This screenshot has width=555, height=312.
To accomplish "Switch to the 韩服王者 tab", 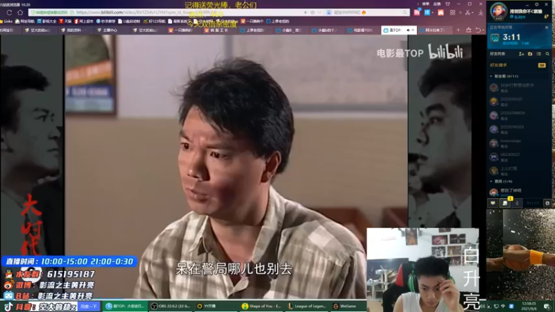I will coord(218,30).
